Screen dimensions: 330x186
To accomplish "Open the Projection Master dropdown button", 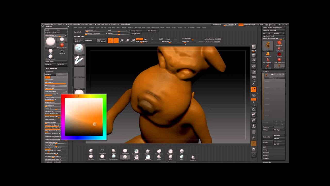I will [79, 41].
